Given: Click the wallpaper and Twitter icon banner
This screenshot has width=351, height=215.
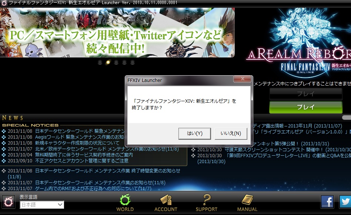Looking at the screenshot, I should [117, 33].
